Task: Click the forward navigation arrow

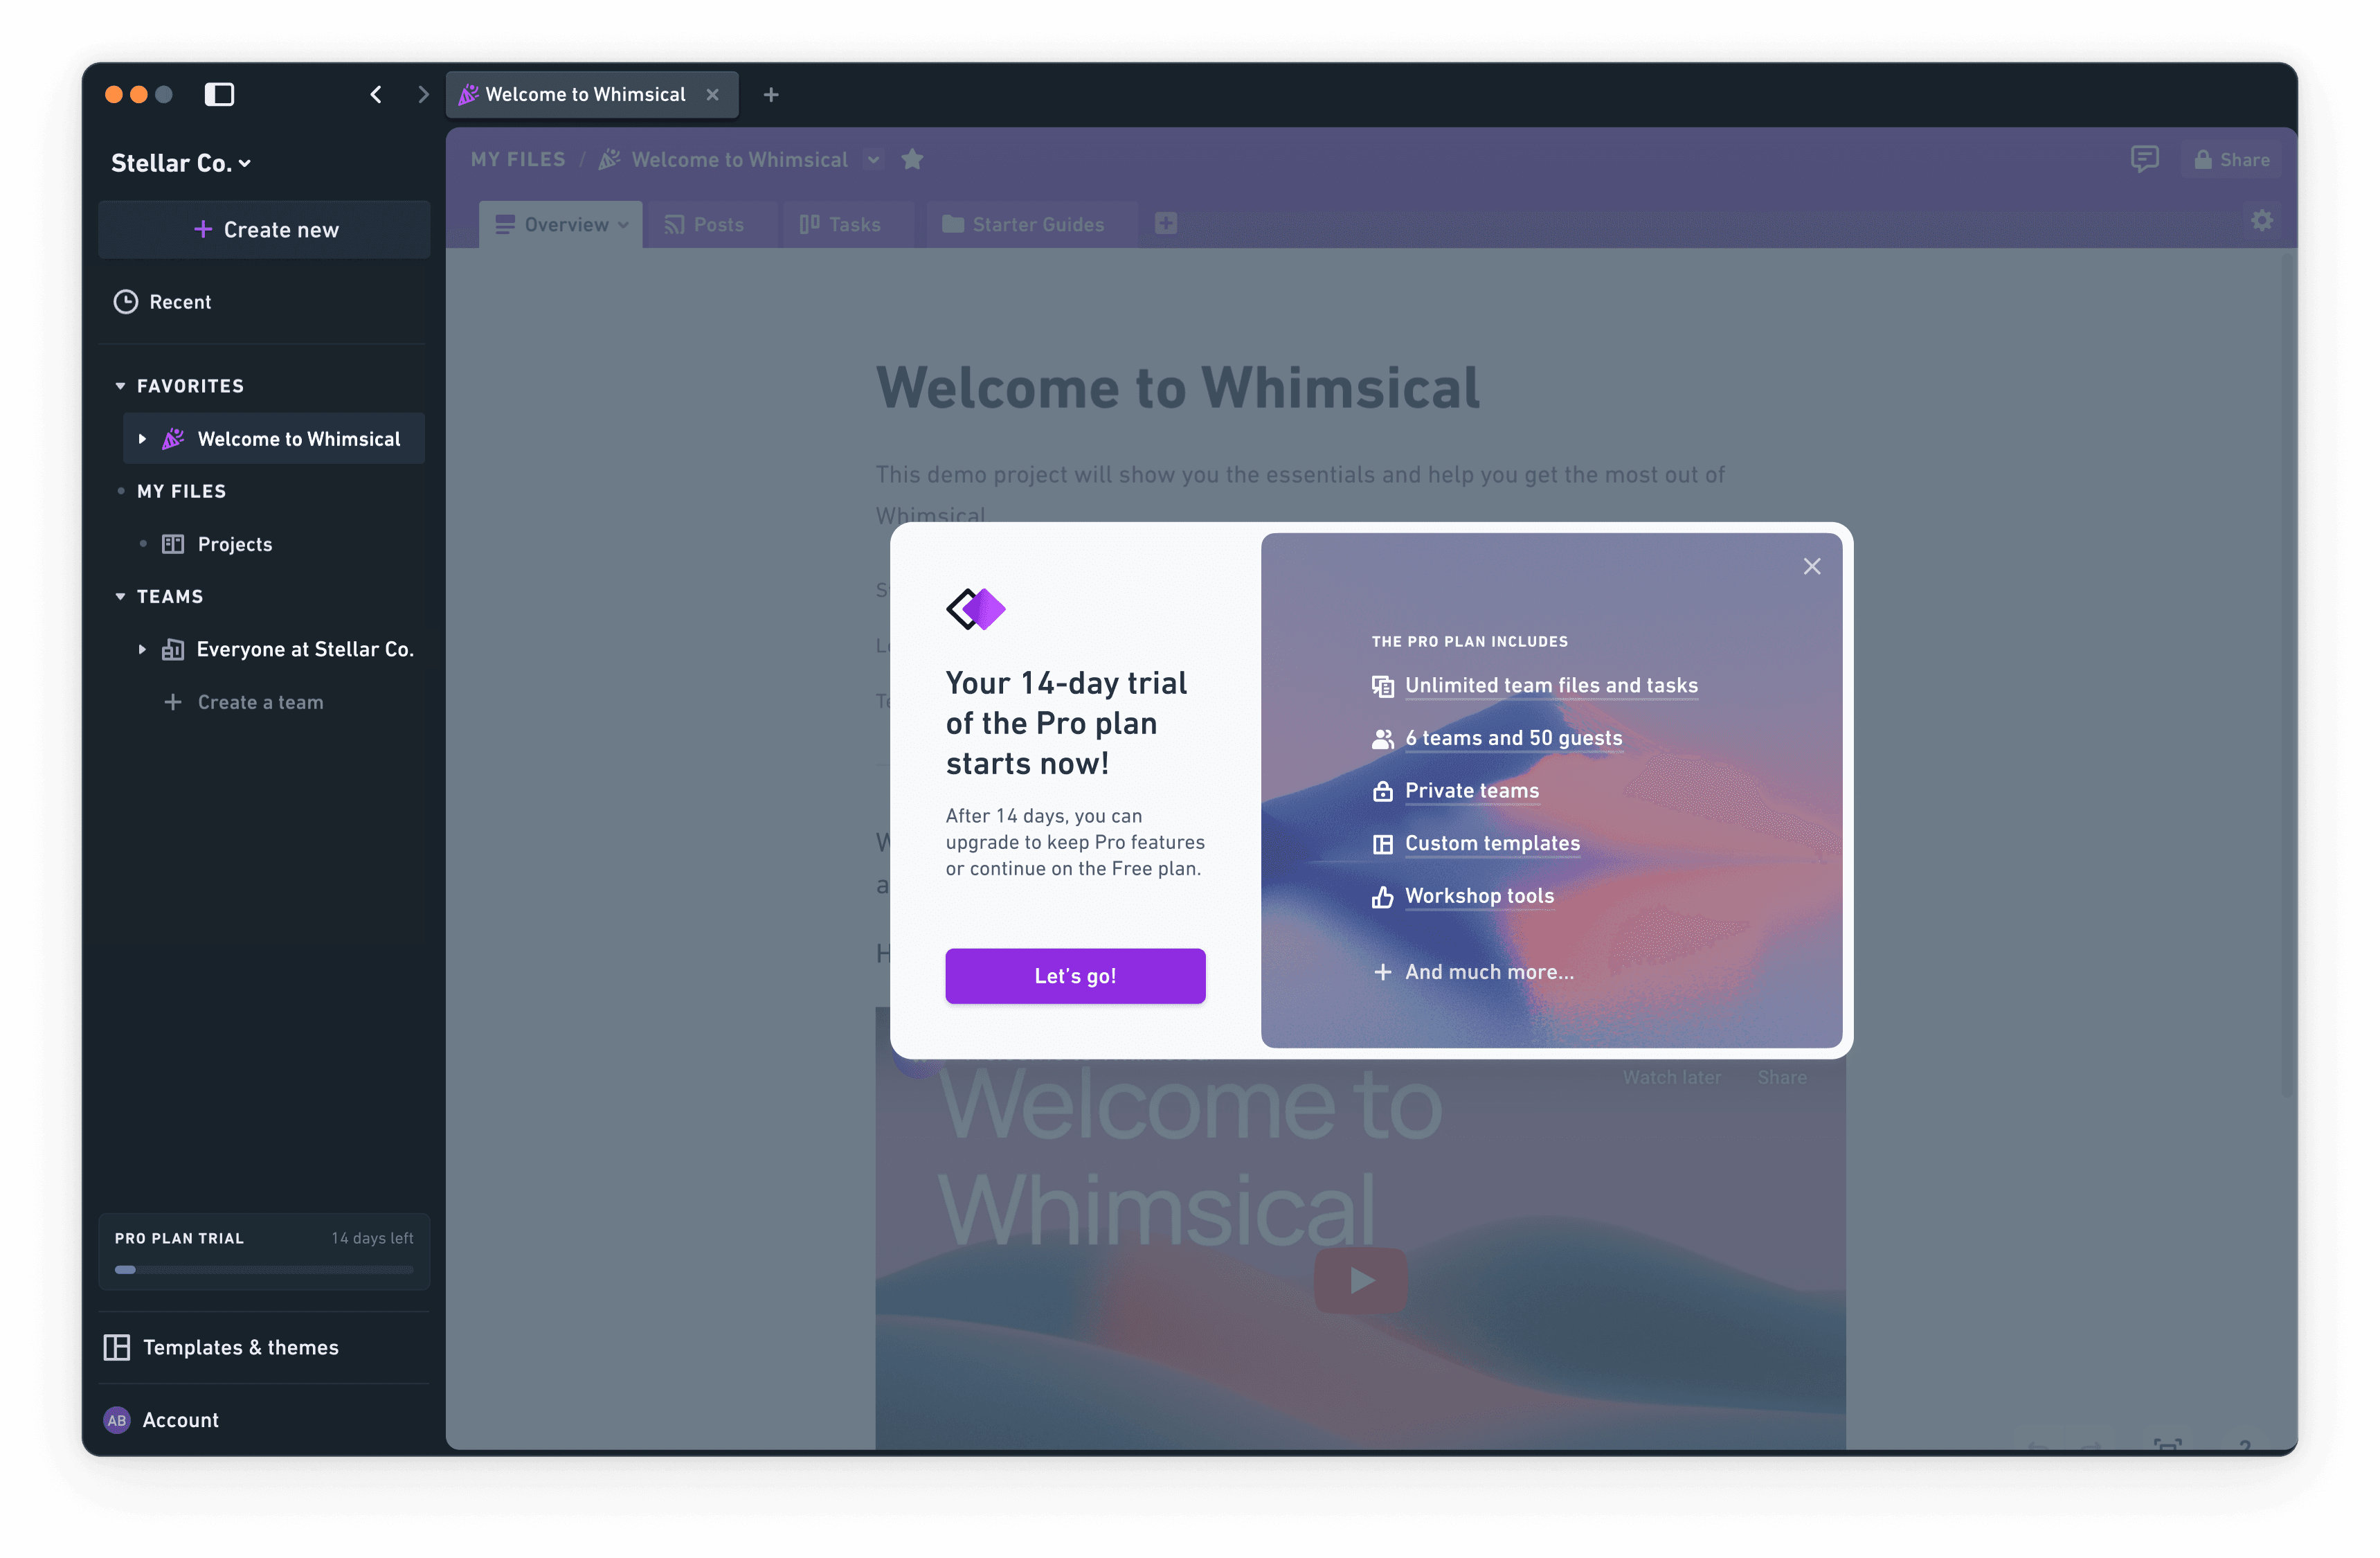Action: pyautogui.click(x=423, y=94)
